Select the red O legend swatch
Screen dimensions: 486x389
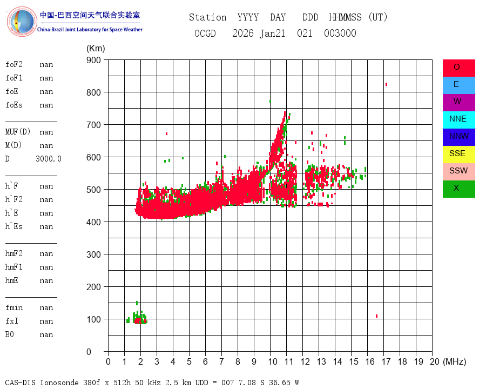click(x=458, y=68)
